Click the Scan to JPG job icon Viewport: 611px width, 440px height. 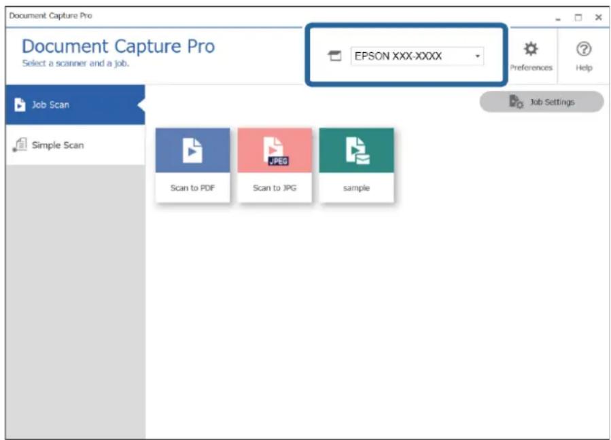(x=275, y=150)
